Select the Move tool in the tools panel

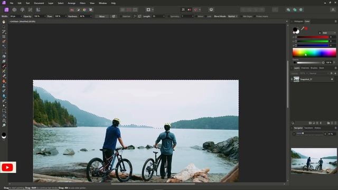coord(4,27)
